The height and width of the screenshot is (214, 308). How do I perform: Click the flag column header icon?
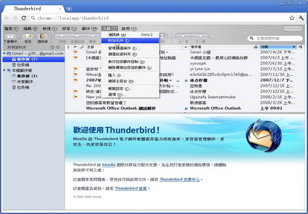pos(75,47)
